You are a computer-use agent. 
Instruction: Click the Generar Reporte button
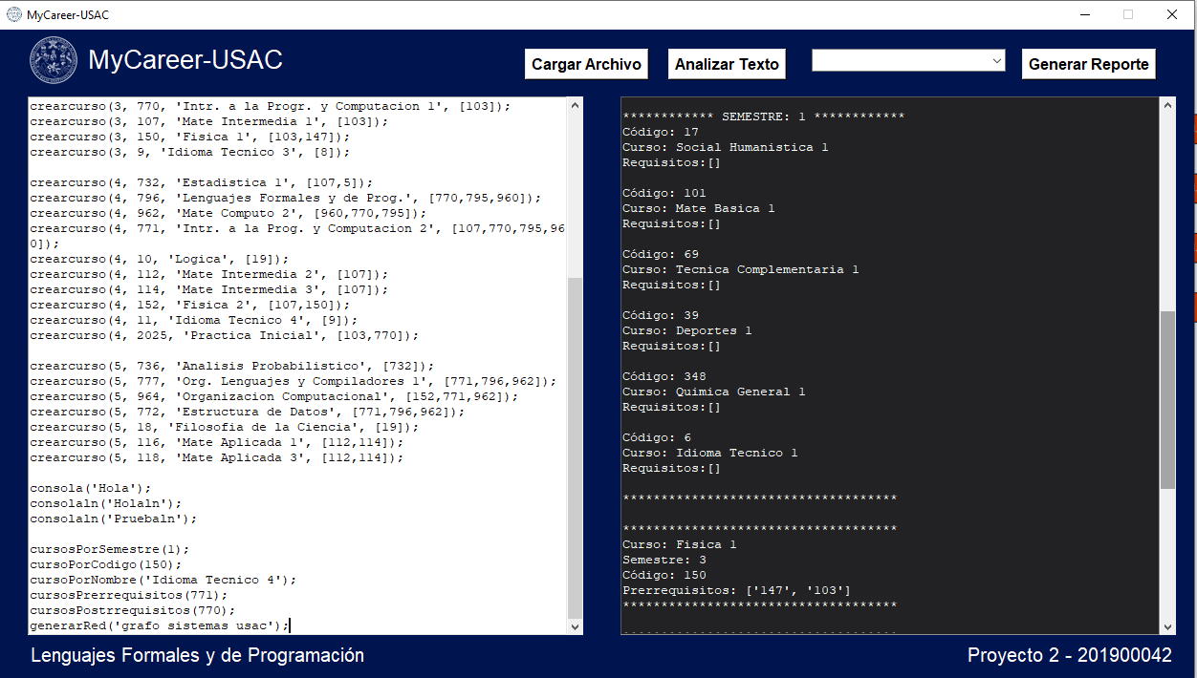pyautogui.click(x=1088, y=64)
